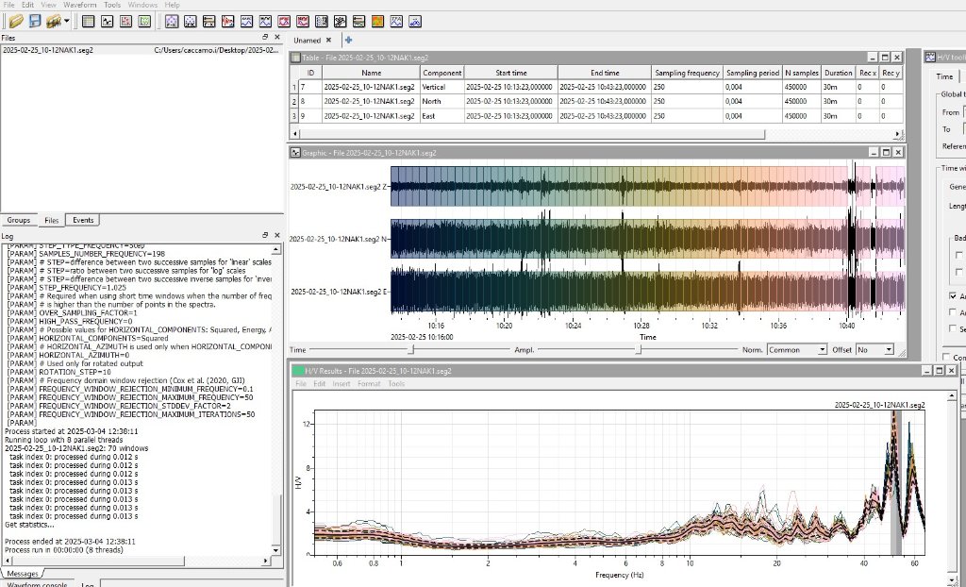Click the open file folder icon
Viewport: 966px width, 587px height.
[16, 20]
